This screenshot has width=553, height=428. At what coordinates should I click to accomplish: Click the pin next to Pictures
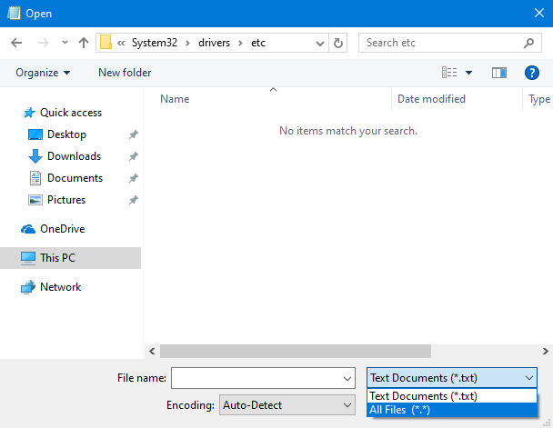pos(133,200)
